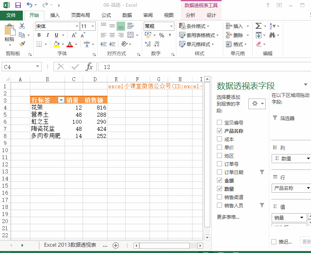Check the 订单号 field checkbox
The width and height of the screenshot is (311, 253).
pyautogui.click(x=219, y=164)
